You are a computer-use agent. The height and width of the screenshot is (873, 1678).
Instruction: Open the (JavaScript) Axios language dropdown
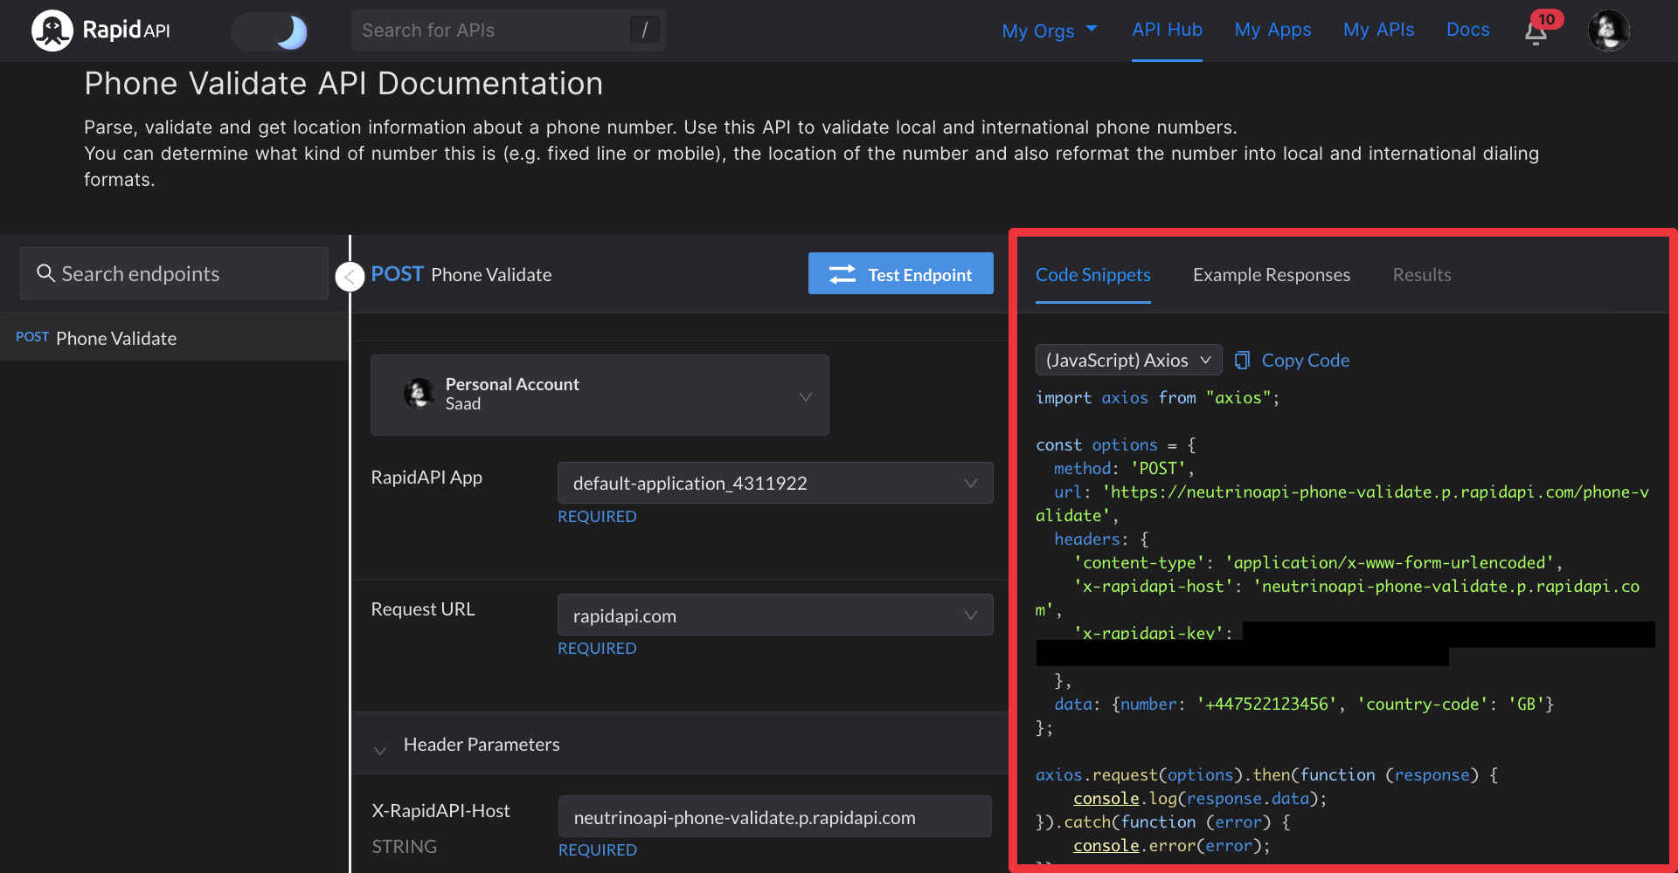click(x=1128, y=360)
